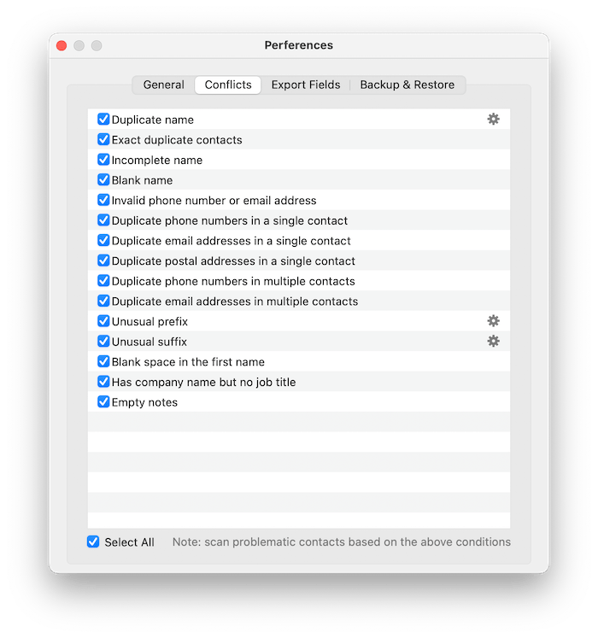Image resolution: width=598 pixels, height=638 pixels.
Task: Uncheck Has company name but no job title
Action: pyautogui.click(x=103, y=382)
